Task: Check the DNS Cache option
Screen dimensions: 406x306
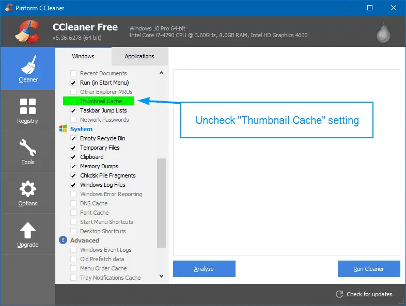Action: tap(73, 203)
